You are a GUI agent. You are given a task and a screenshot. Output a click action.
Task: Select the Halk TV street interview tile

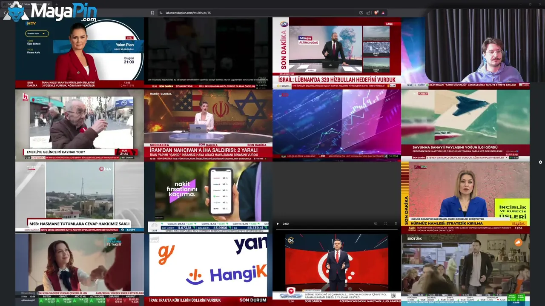(x=80, y=125)
